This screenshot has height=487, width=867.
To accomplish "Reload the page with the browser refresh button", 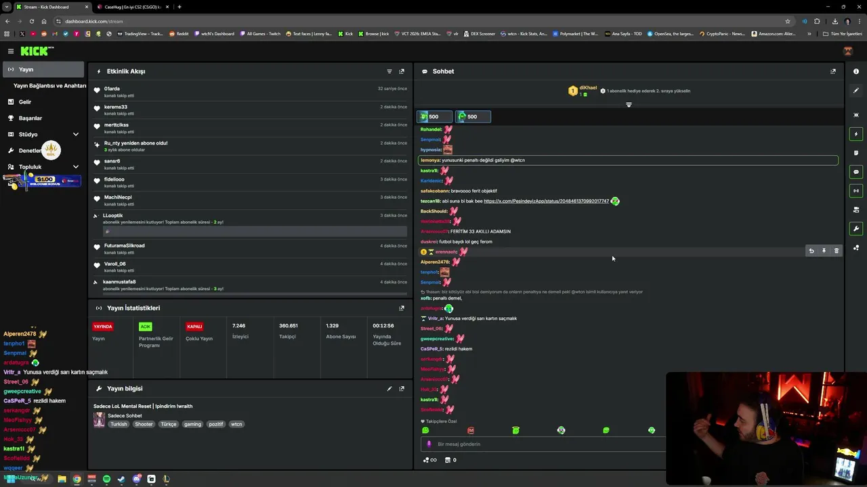I will [x=33, y=21].
